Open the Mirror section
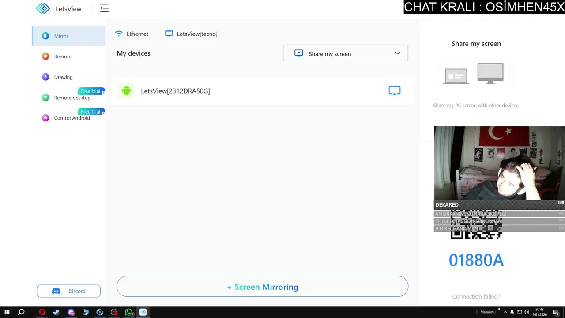Image resolution: width=565 pixels, height=318 pixels. click(x=69, y=36)
